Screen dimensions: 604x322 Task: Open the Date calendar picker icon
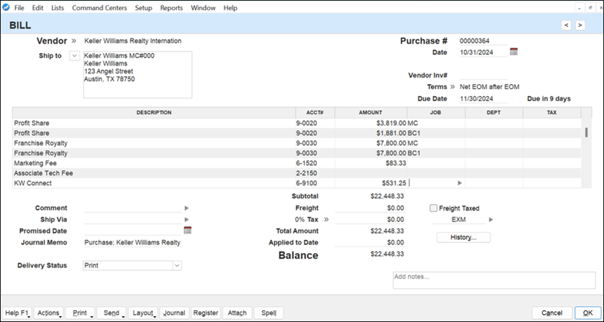(x=514, y=52)
